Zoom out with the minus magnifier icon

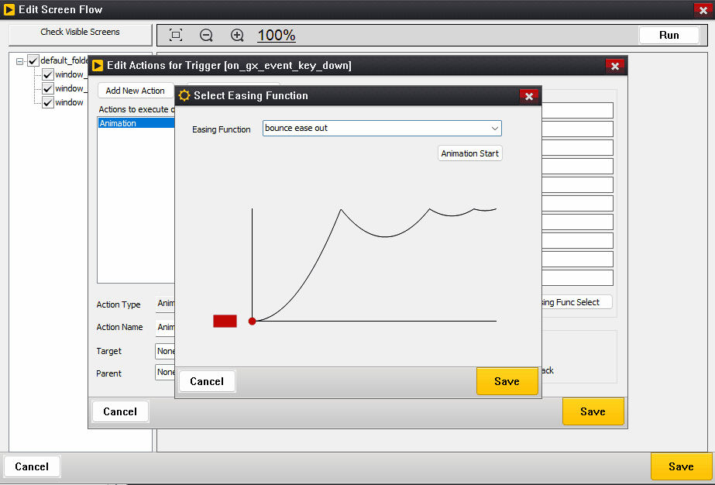point(206,35)
